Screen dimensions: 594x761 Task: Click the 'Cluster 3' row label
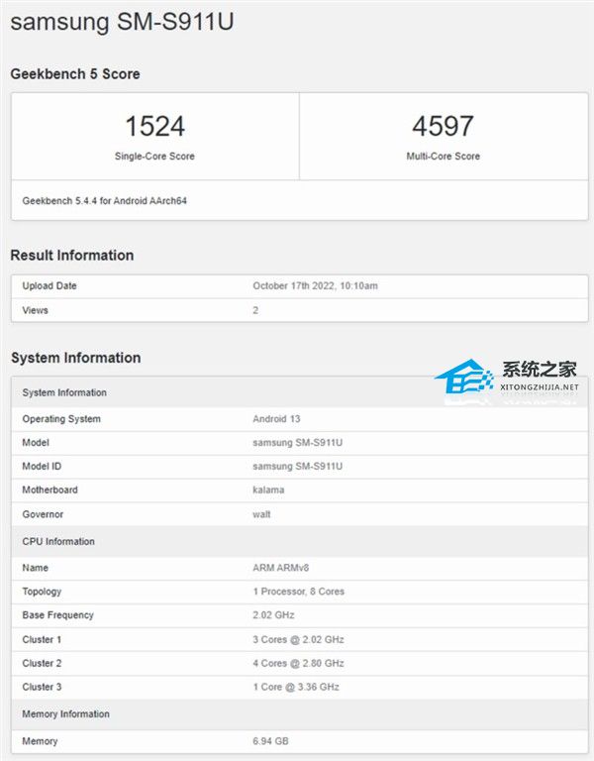(42, 688)
